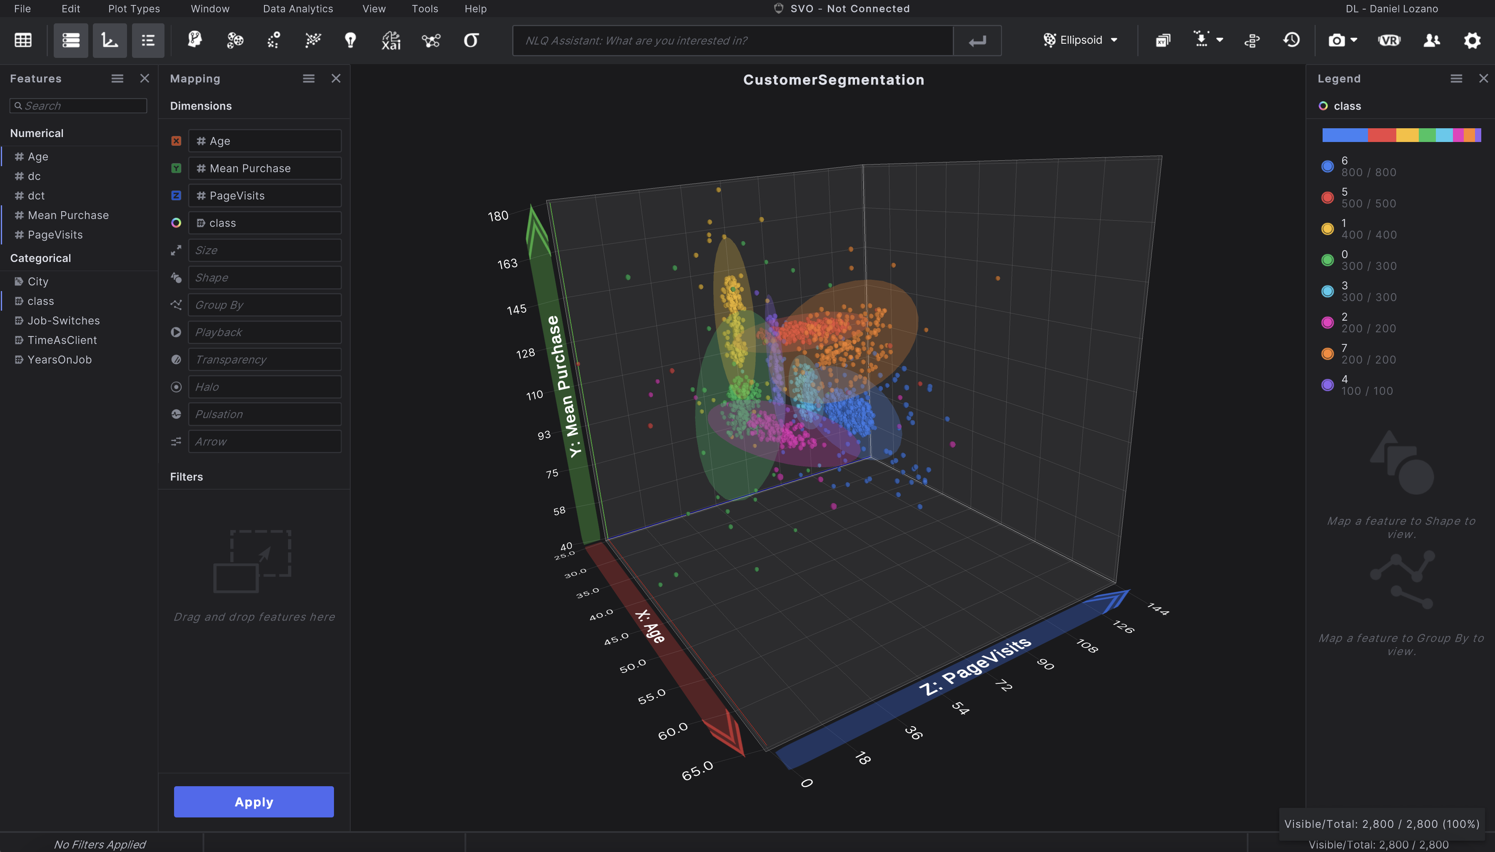Click the Apply button
The height and width of the screenshot is (852, 1495).
coord(253,802)
